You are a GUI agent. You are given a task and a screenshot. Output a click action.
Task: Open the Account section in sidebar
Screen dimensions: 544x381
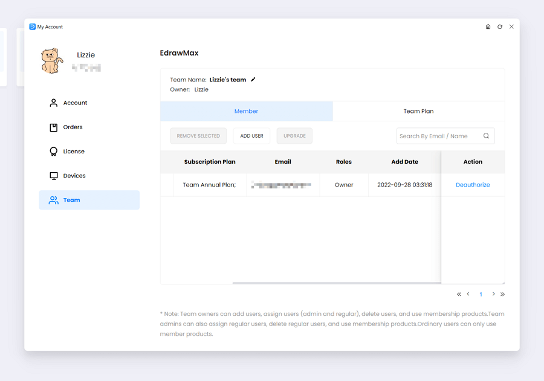[x=75, y=103]
